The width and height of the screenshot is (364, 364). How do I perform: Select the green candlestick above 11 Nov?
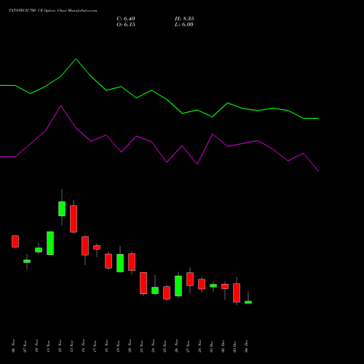(x=50, y=243)
